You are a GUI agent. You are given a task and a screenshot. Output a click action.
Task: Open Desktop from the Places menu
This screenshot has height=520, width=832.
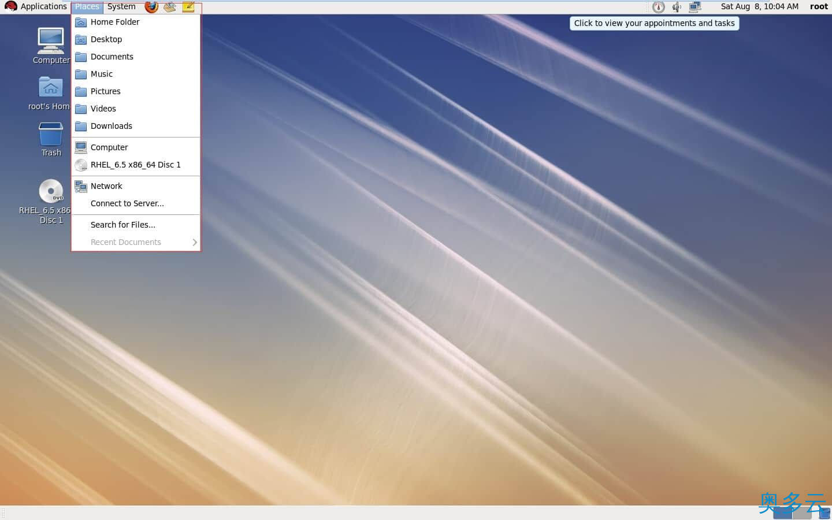(136, 39)
